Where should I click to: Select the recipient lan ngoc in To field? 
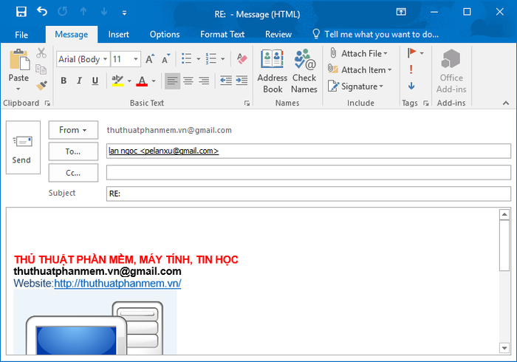(x=163, y=151)
